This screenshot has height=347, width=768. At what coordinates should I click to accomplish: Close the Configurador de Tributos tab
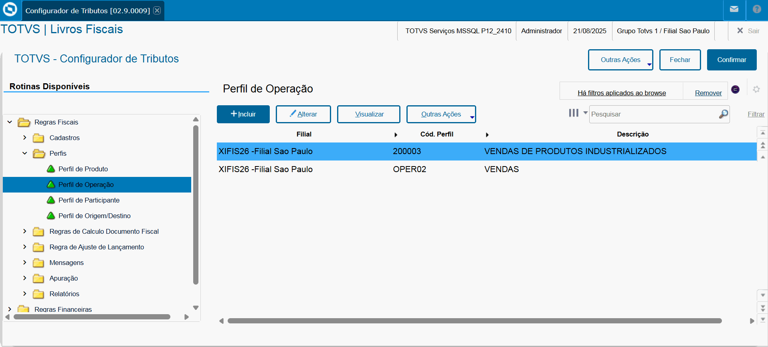(x=157, y=10)
